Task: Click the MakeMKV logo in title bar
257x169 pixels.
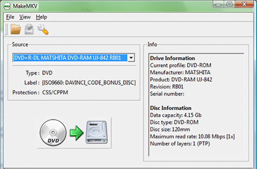Action: point(7,6)
